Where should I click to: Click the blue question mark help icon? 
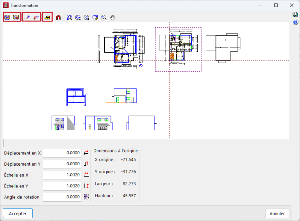coord(295,22)
